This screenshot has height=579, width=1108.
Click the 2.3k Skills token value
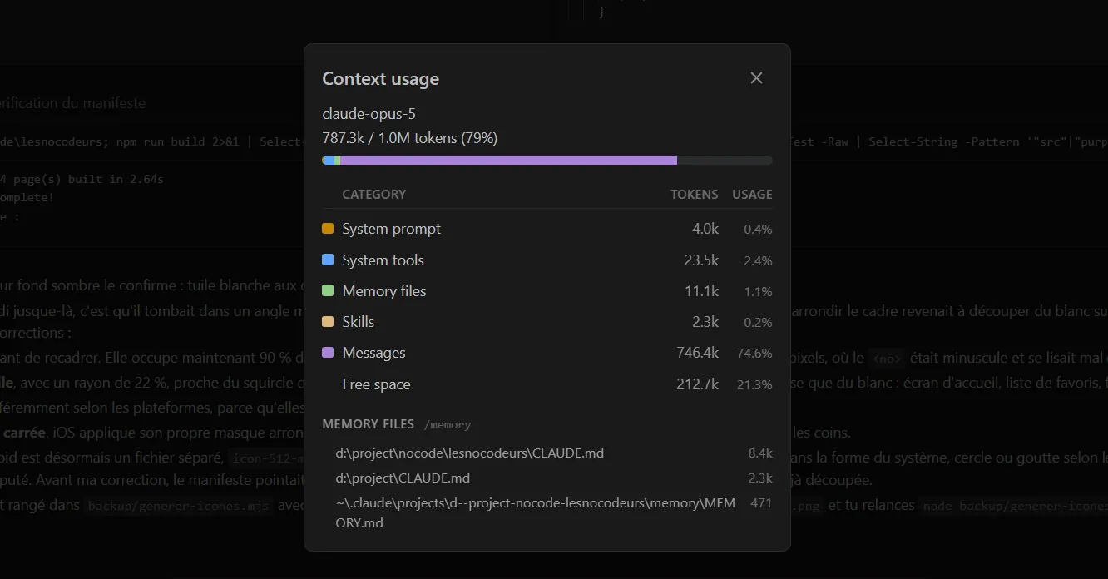[x=705, y=322]
